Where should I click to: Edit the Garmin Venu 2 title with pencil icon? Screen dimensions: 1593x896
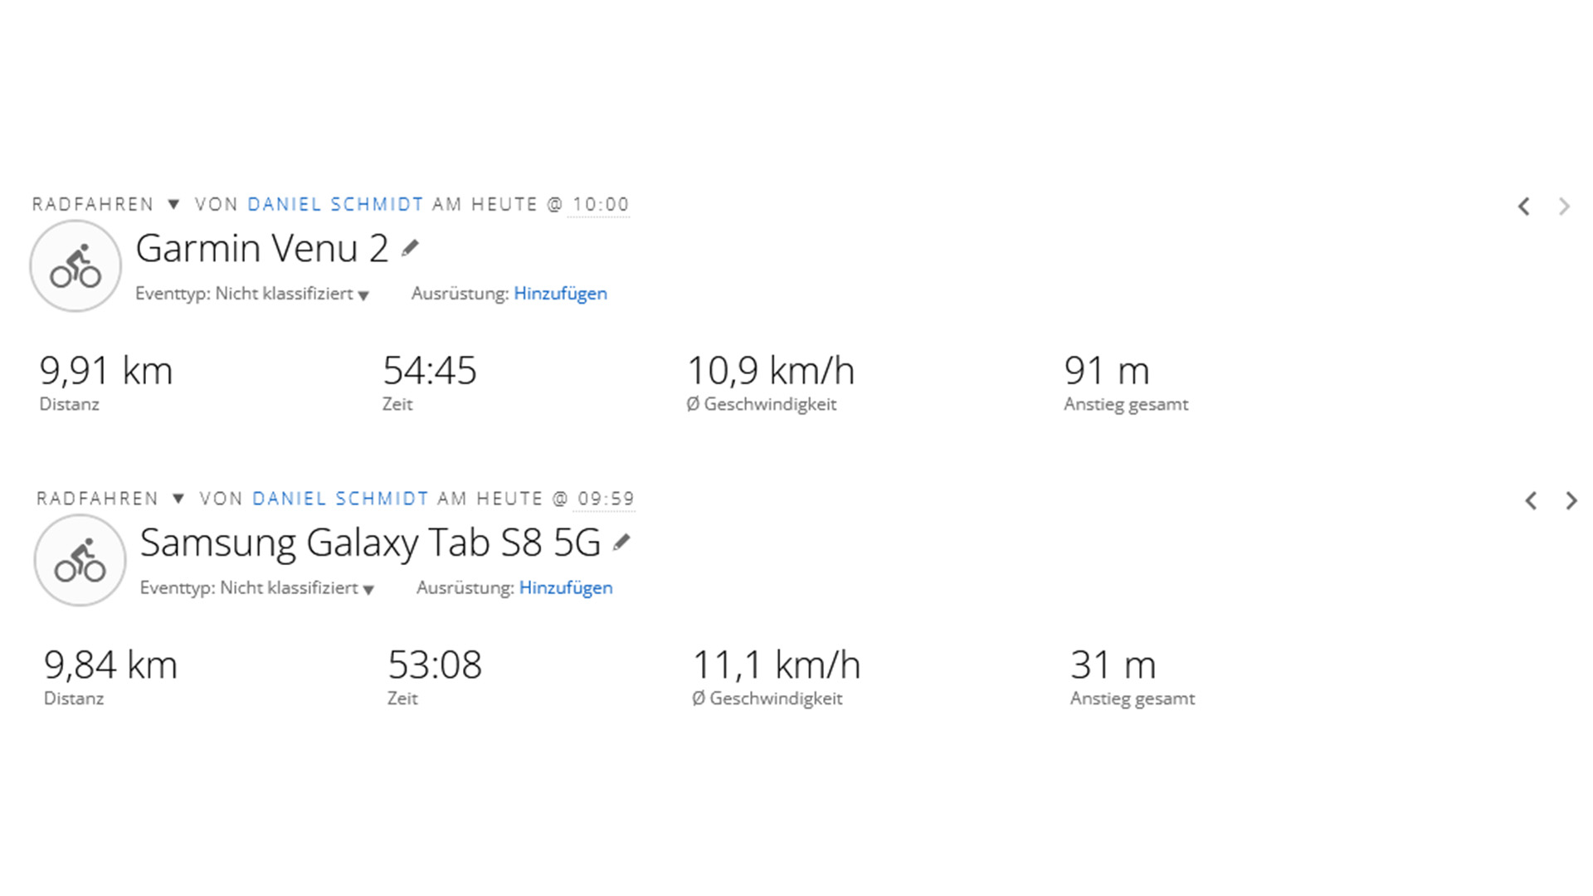point(410,248)
